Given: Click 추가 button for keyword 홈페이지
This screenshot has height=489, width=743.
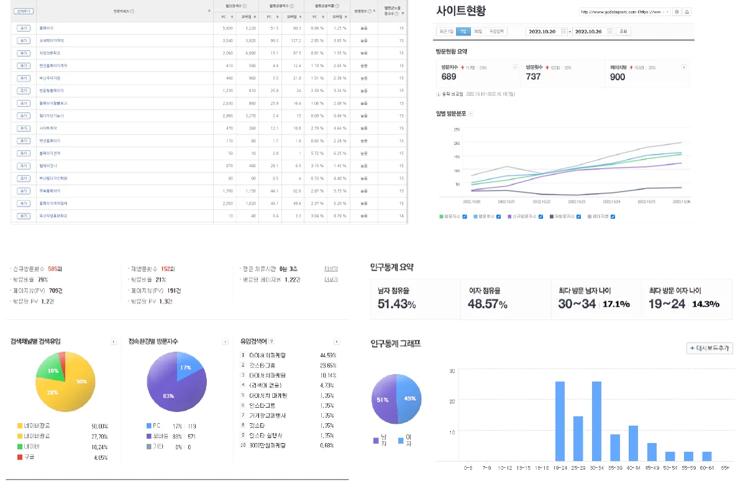Looking at the screenshot, I should point(23,29).
